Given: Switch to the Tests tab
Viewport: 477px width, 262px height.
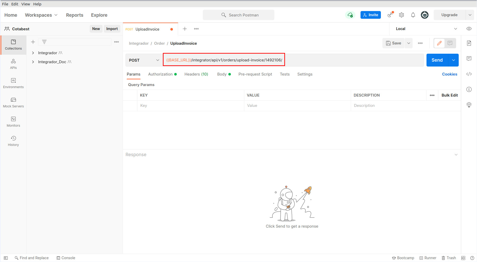Looking at the screenshot, I should [285, 74].
